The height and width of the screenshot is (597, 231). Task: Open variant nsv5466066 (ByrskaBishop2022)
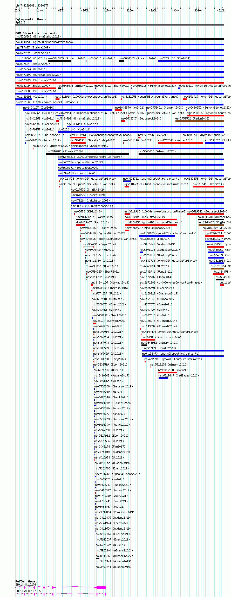[117, 474]
